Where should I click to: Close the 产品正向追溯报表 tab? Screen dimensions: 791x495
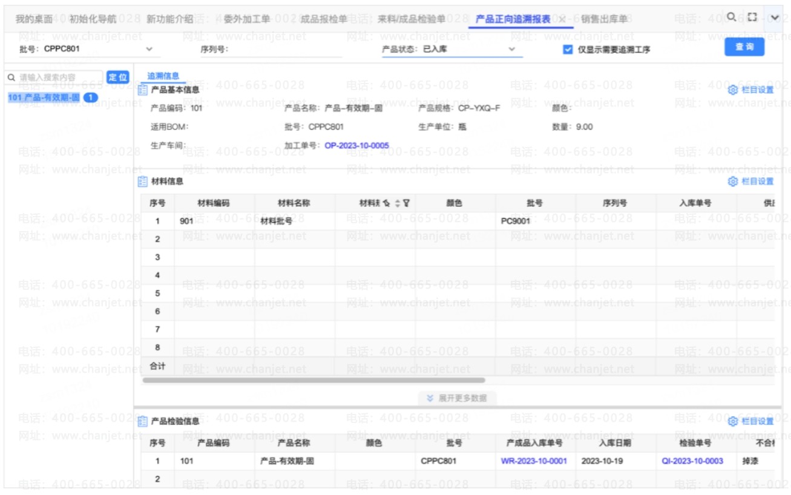coord(562,19)
